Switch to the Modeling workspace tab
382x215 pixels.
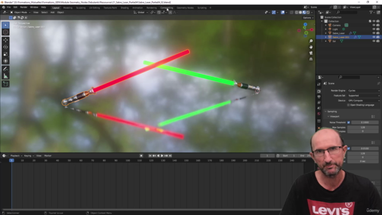(67, 8)
